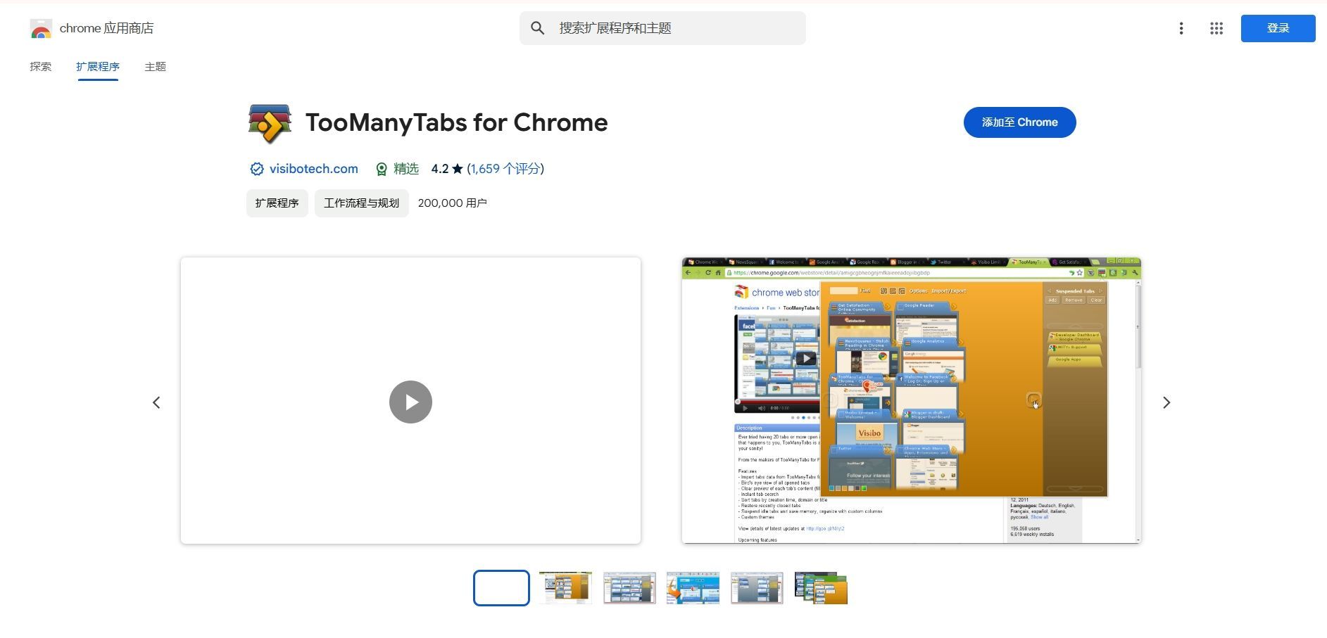Click the 工作流程与规划 category chip
The width and height of the screenshot is (1327, 638).
(361, 203)
